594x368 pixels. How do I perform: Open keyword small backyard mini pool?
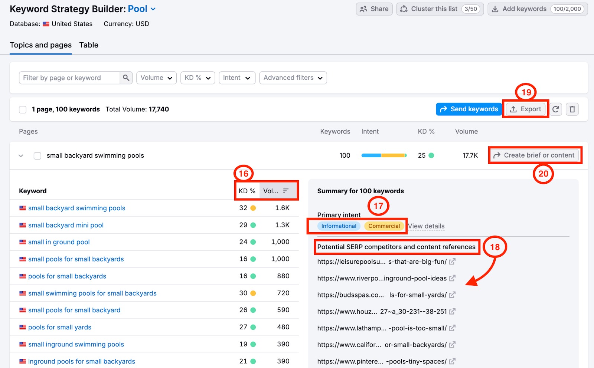click(66, 225)
